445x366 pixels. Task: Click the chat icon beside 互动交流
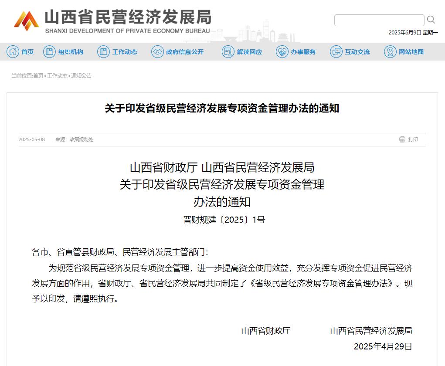tap(336, 52)
